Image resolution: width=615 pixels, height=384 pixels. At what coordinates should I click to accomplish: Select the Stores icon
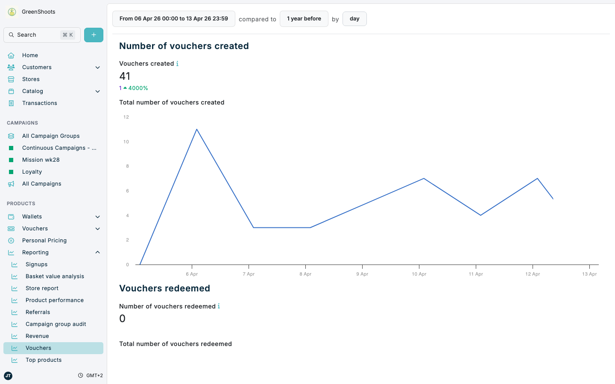[x=11, y=79]
